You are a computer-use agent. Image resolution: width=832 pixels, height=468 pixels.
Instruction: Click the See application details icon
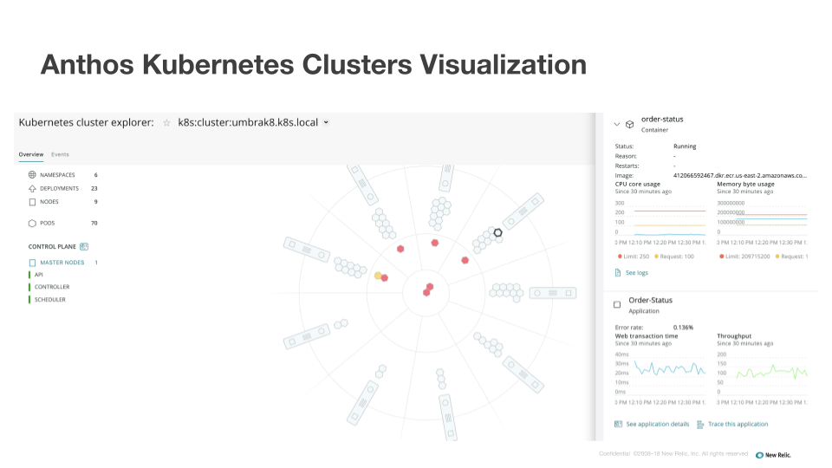tap(618, 424)
